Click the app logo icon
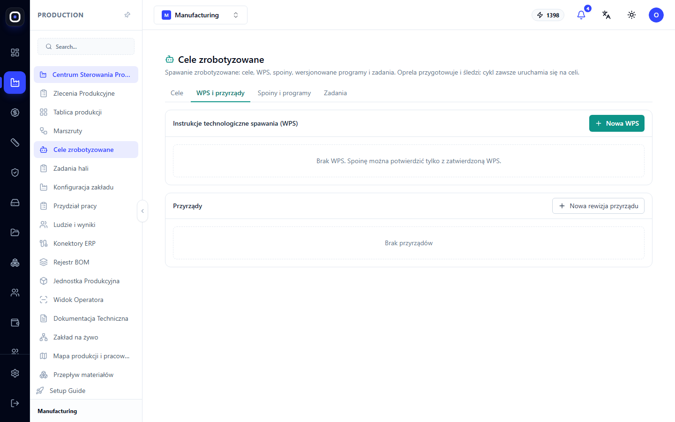The image size is (675, 422). pos(15,17)
